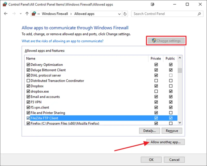The image size is (207, 166).
Task: Select the Allowed apps breadcrumb item
Action: coord(84,14)
